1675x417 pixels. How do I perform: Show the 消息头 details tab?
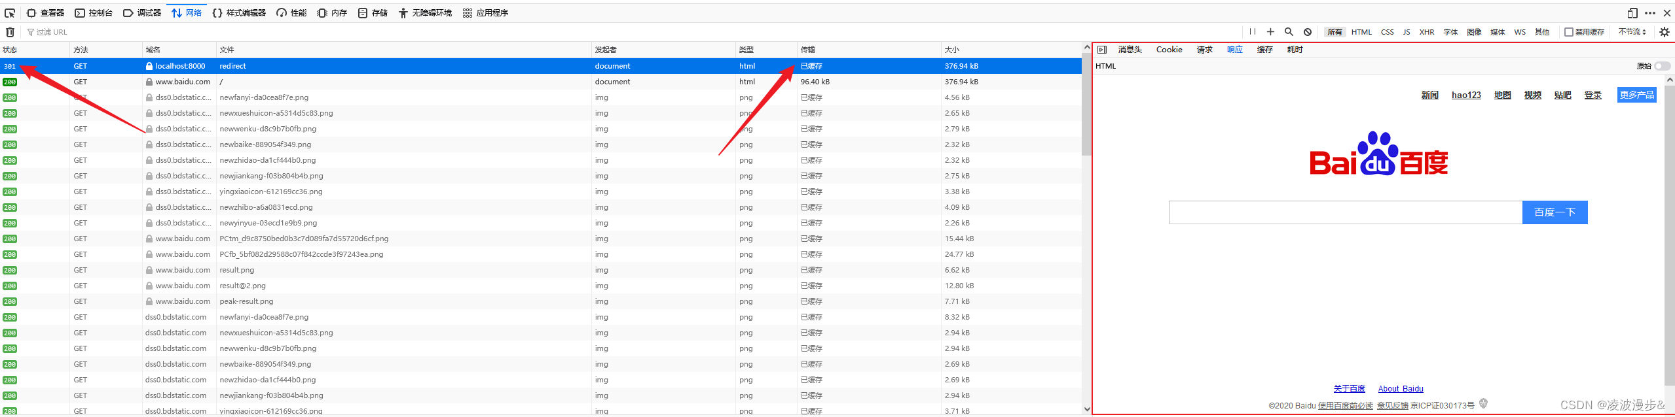point(1130,50)
